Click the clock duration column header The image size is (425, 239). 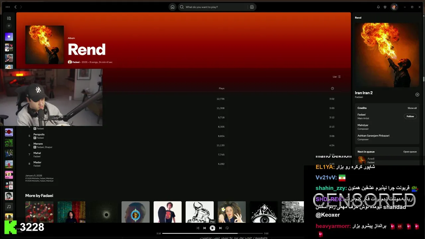[332, 88]
